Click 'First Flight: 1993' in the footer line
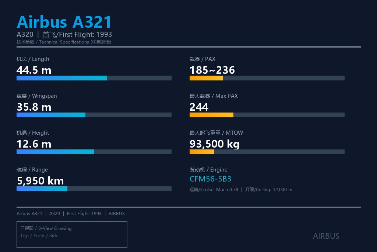The image size is (377, 252). pos(84,214)
